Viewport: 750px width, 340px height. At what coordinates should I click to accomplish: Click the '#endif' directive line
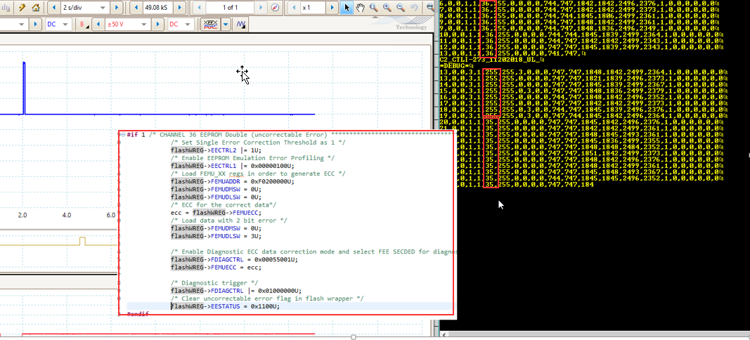pos(138,314)
